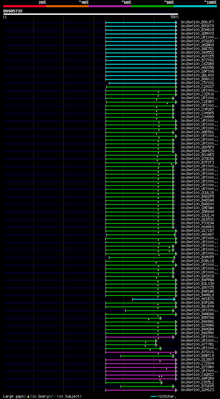
Task: Click UniRef100_A7T7R1 label
Action: point(197,344)
